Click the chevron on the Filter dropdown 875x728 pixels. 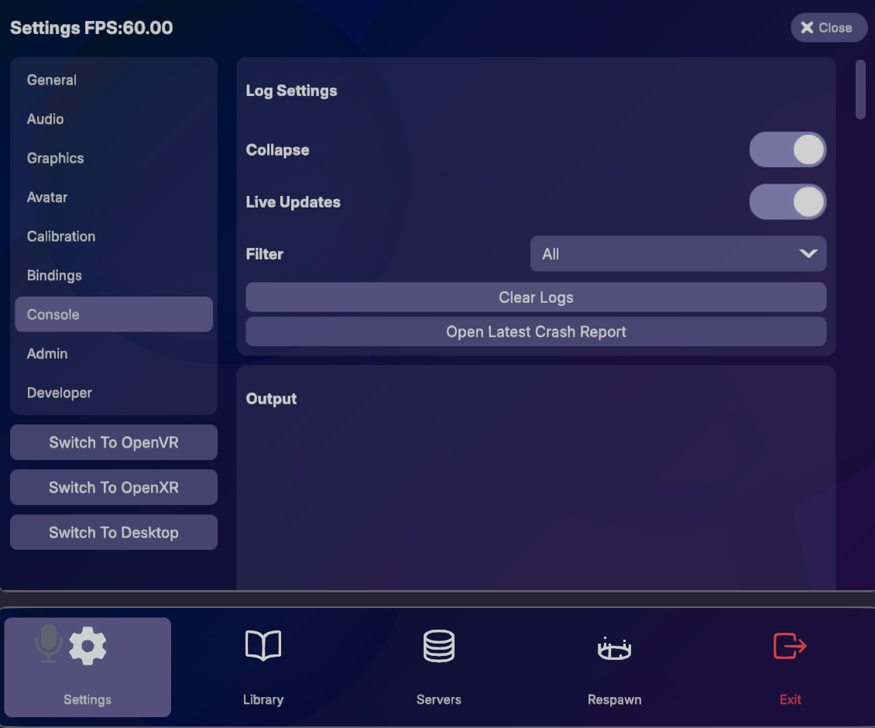coord(808,253)
